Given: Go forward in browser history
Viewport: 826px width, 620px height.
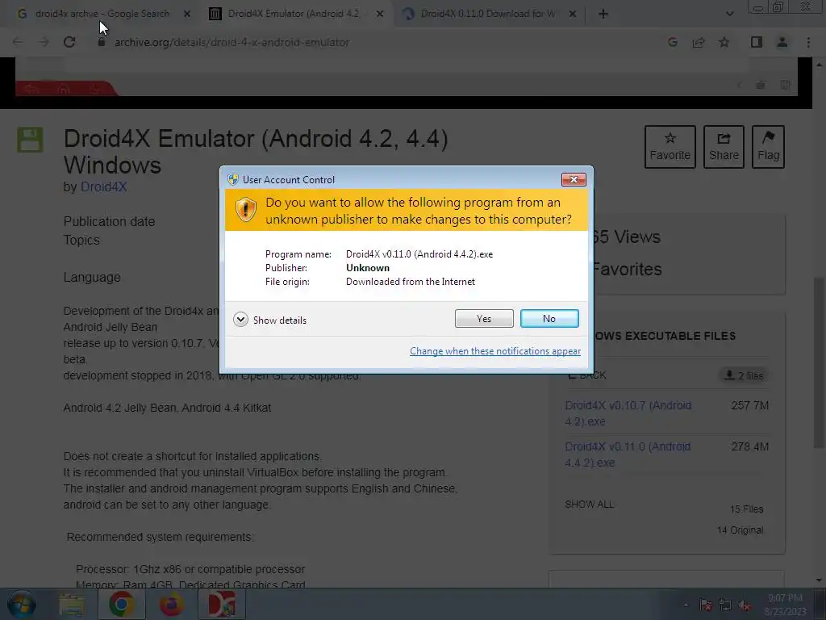Looking at the screenshot, I should (44, 42).
